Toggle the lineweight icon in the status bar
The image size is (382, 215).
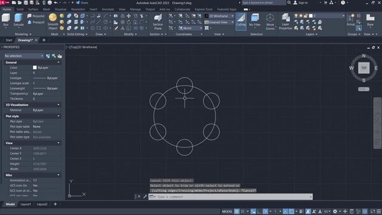pyautogui.click(x=301, y=211)
